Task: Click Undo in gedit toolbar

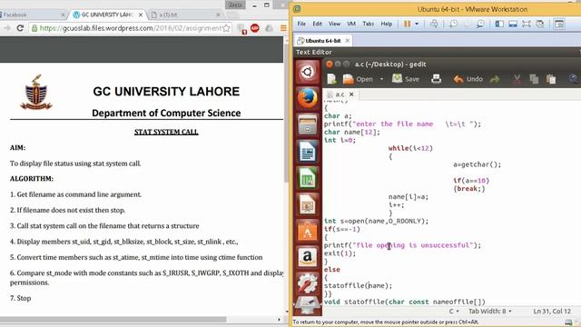Action: coord(468,79)
